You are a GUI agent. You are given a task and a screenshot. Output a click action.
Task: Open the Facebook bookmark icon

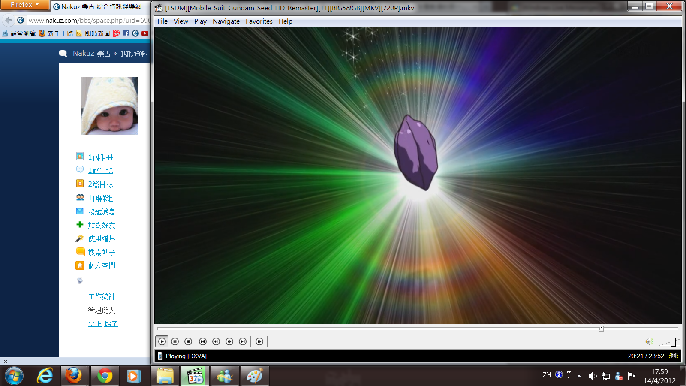tap(126, 33)
